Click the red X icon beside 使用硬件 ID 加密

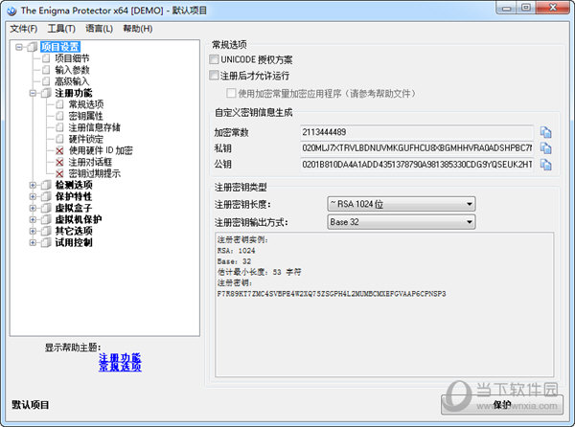point(59,150)
